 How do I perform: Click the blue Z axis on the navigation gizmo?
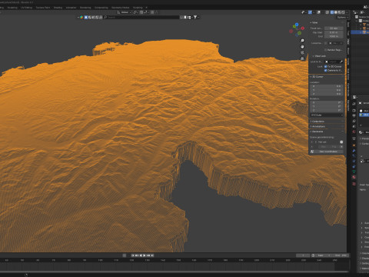click(x=297, y=25)
